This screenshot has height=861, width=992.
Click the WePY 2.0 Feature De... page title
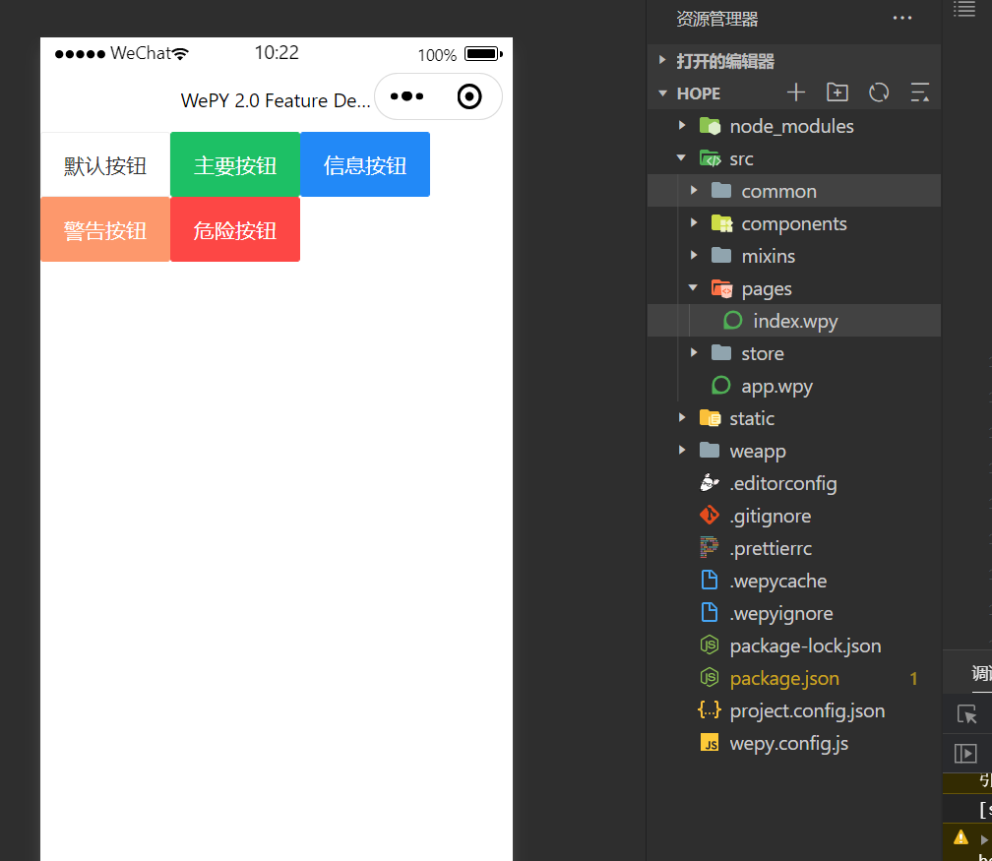click(x=276, y=100)
